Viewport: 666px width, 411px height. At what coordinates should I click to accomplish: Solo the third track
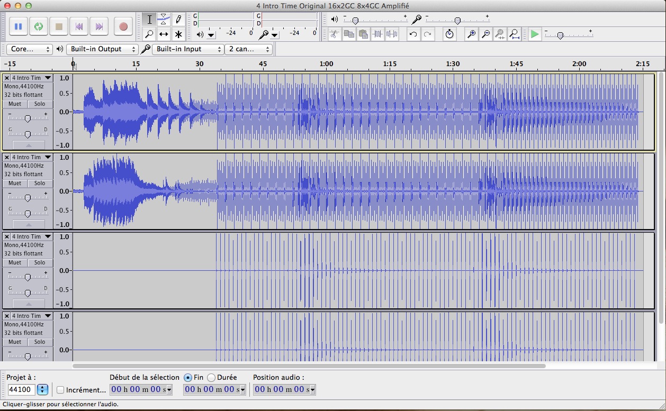pyautogui.click(x=40, y=262)
